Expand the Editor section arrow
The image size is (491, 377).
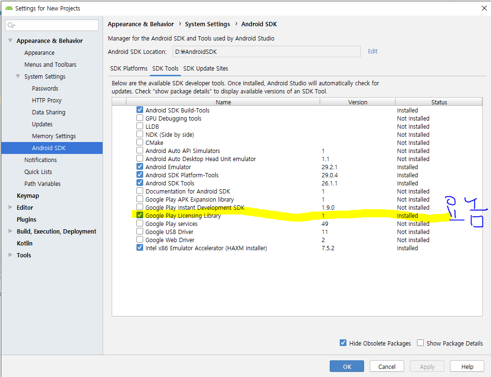point(10,207)
